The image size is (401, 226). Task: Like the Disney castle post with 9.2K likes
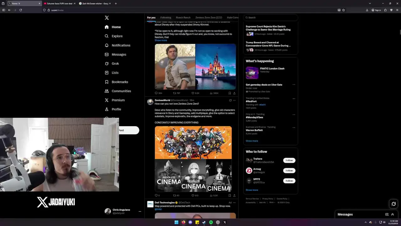pyautogui.click(x=193, y=93)
